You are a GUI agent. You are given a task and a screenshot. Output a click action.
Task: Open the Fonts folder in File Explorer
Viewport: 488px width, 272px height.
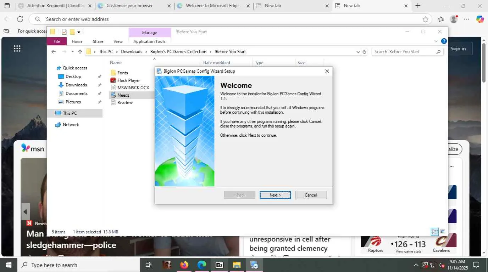[122, 73]
